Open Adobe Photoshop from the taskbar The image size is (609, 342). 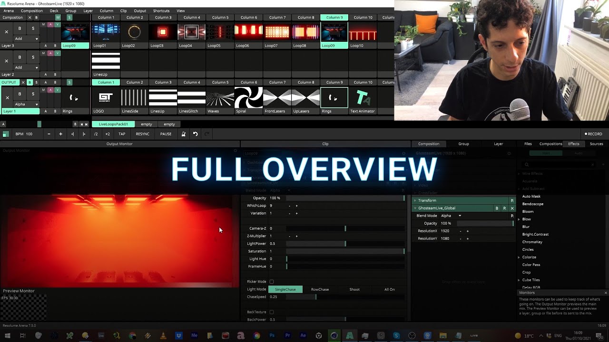(272, 335)
